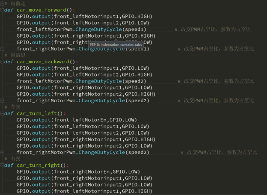Click front_leftMotorinput2 GPIO.HIGH line in car_move_backward

tap(84, 75)
